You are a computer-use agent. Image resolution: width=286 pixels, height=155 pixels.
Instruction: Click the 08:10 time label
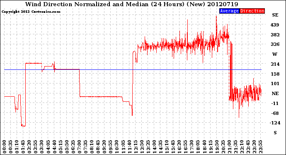click(x=92, y=147)
